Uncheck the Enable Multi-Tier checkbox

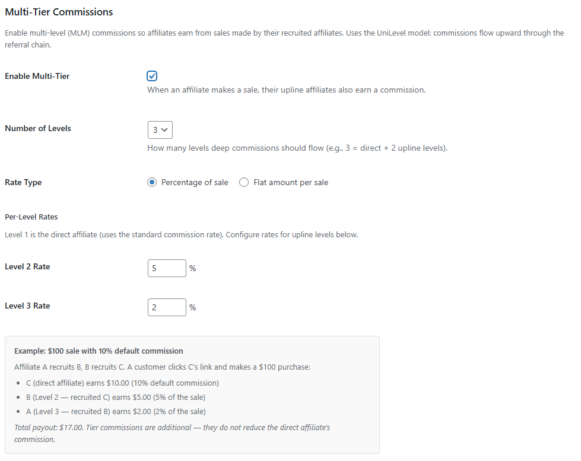click(152, 76)
